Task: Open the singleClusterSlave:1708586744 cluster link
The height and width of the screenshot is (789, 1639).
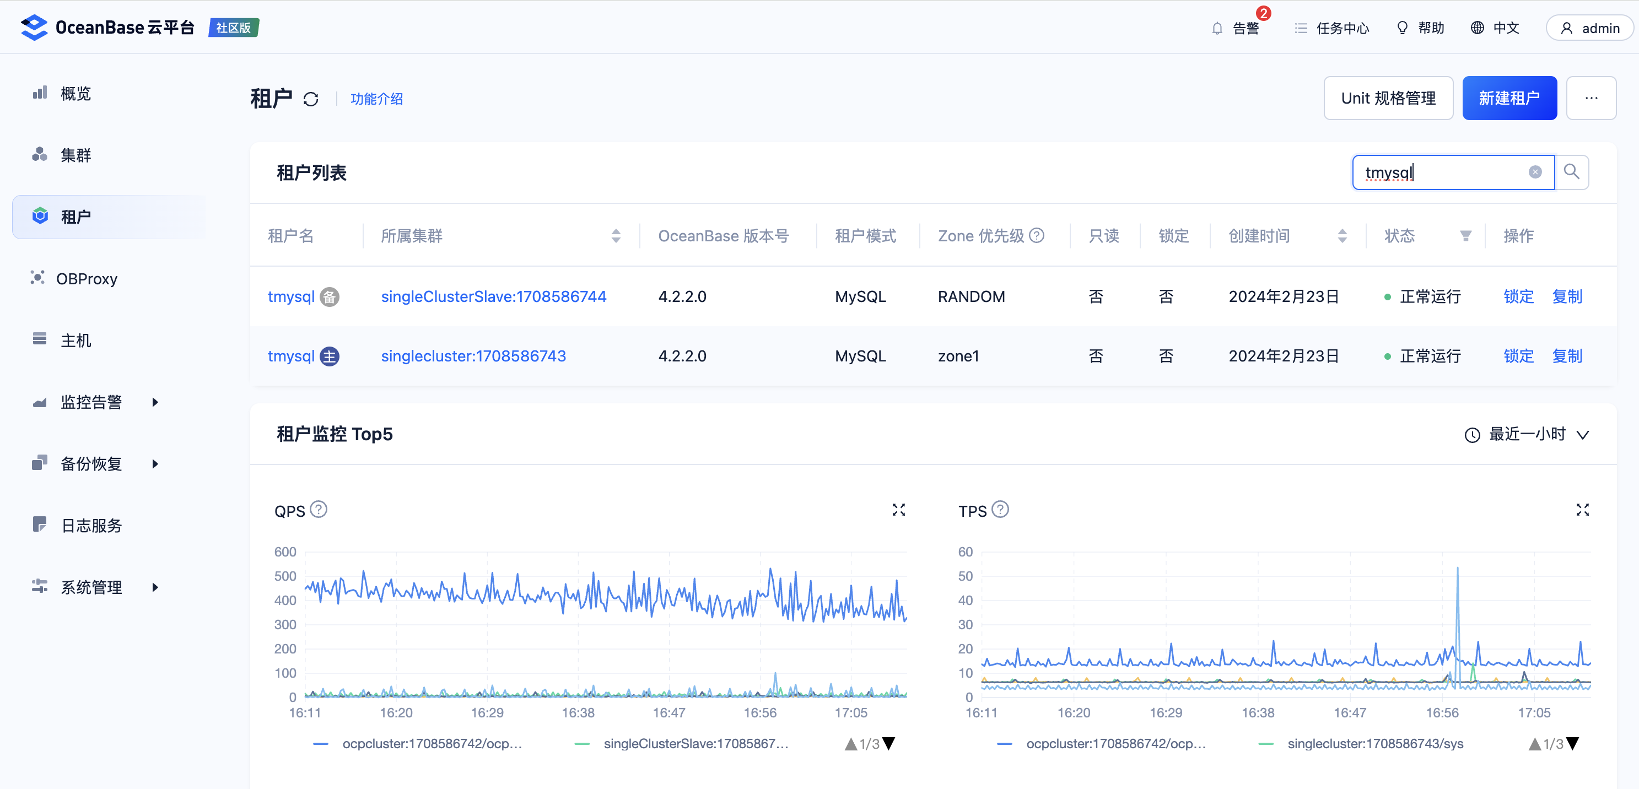Action: [493, 296]
